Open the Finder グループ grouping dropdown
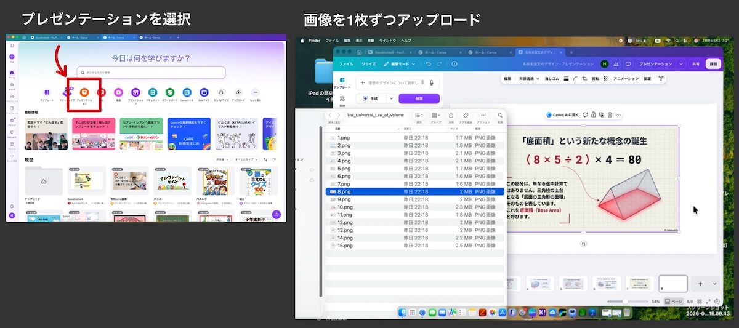 coord(435,115)
